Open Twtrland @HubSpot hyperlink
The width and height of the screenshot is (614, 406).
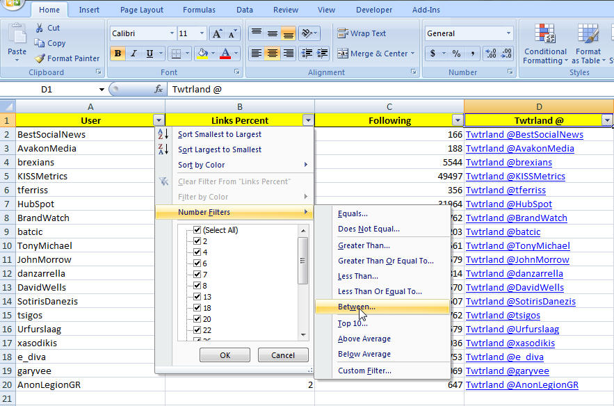(x=508, y=204)
